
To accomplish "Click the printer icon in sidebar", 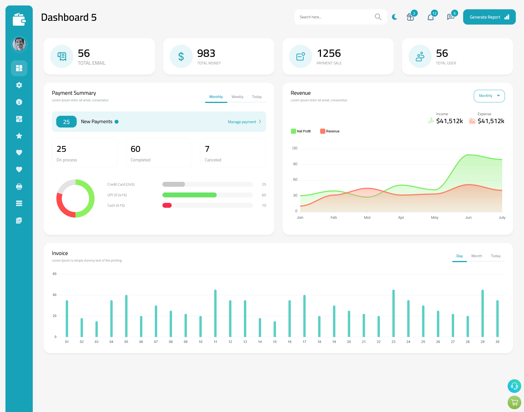I will [x=19, y=186].
